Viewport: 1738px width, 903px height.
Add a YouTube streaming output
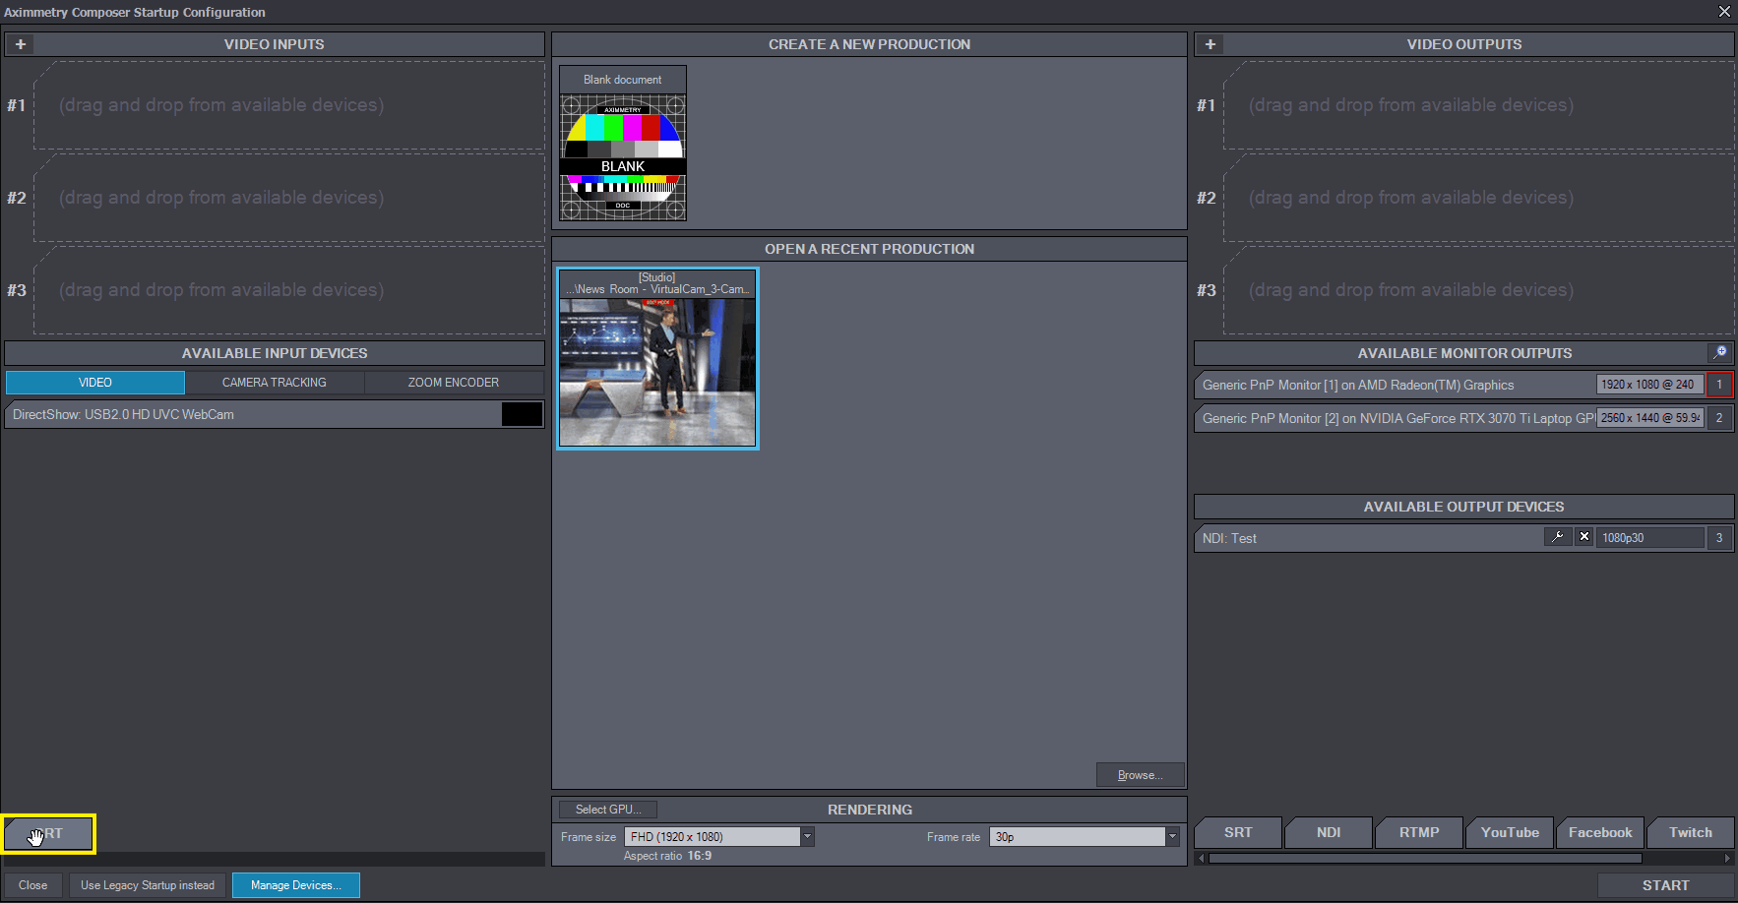1510,832
